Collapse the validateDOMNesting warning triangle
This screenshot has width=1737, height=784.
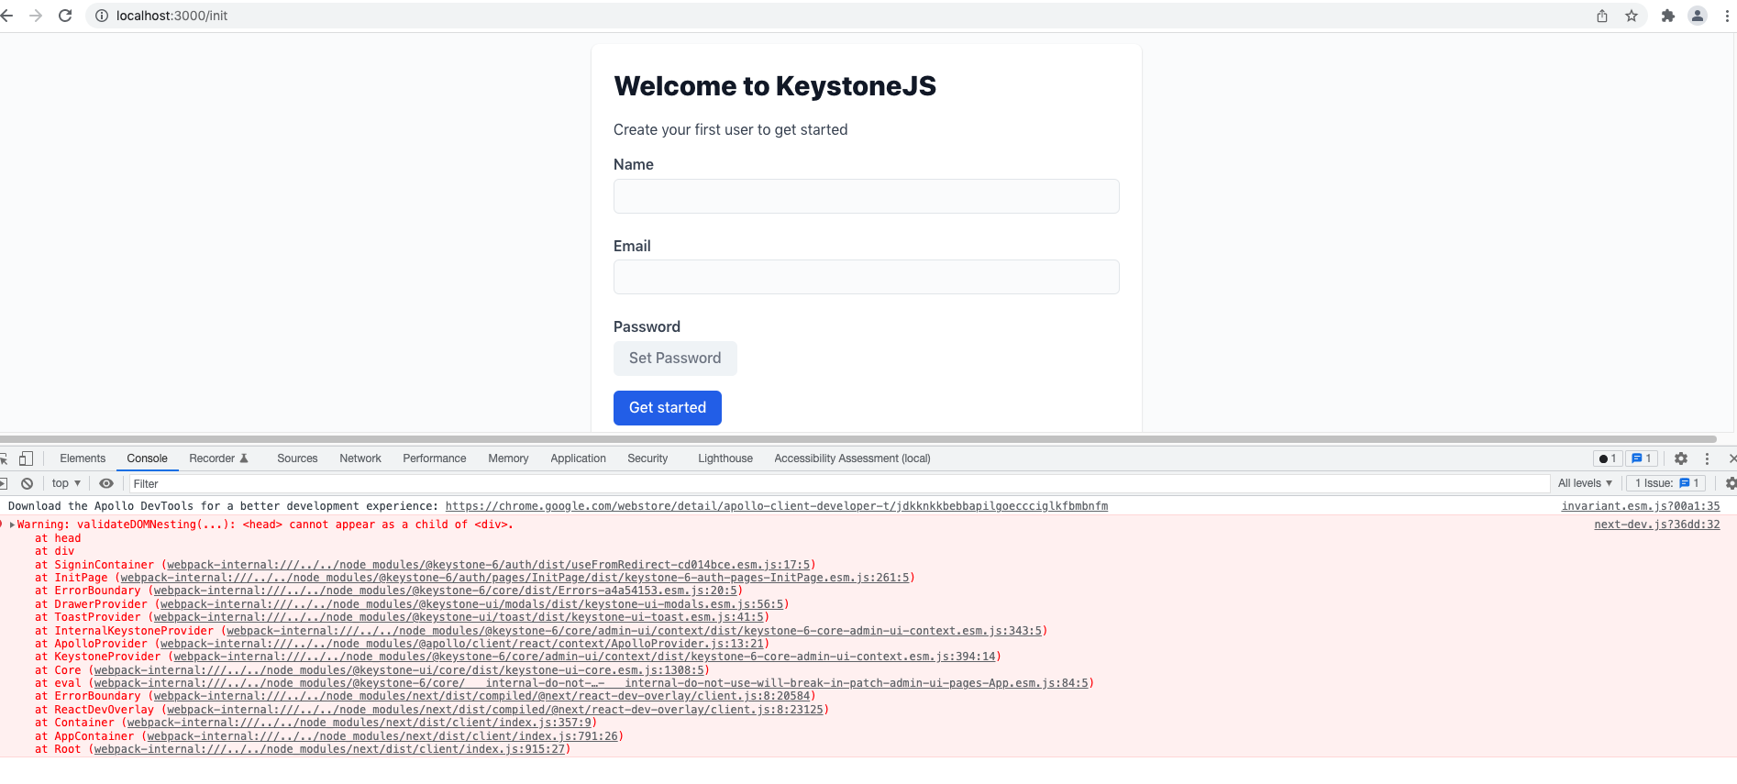[13, 525]
